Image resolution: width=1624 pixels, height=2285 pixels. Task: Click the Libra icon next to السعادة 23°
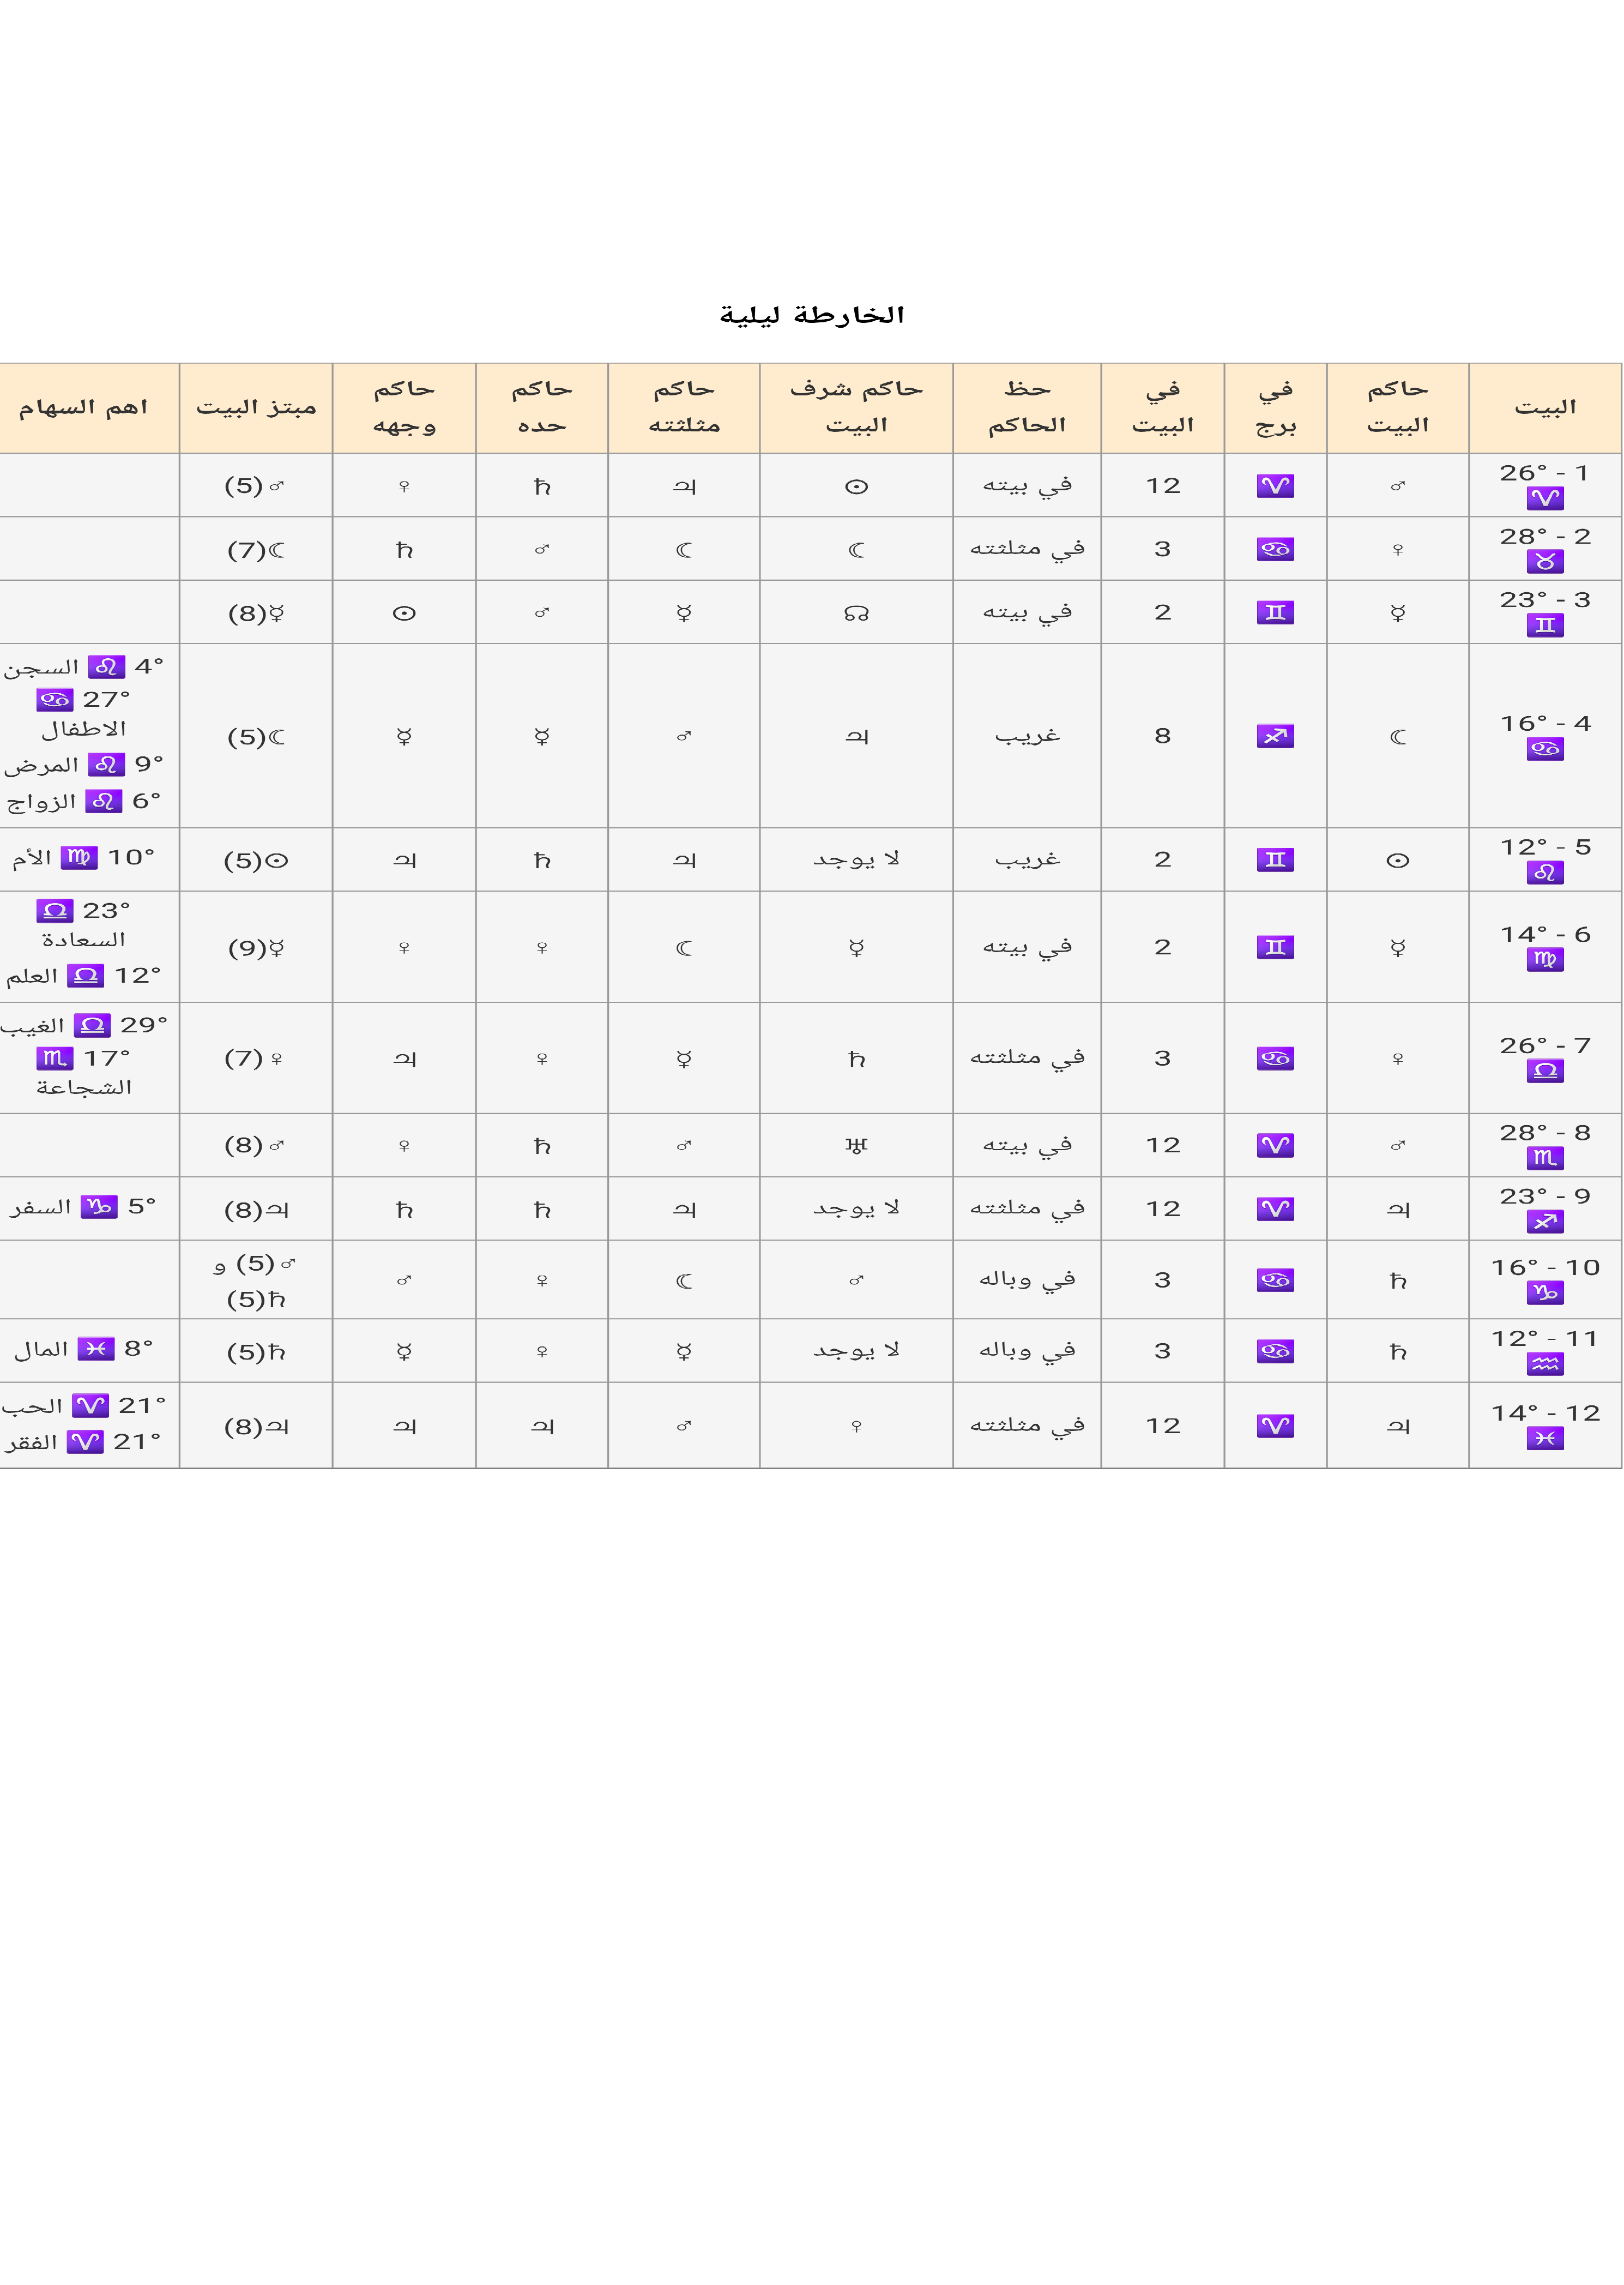click(55, 911)
